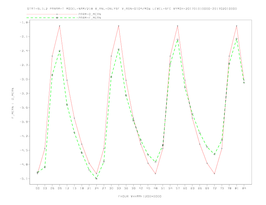This screenshot has width=266, height=205.
Task: Click the x-axis tick label 24
Action: click(x=96, y=188)
